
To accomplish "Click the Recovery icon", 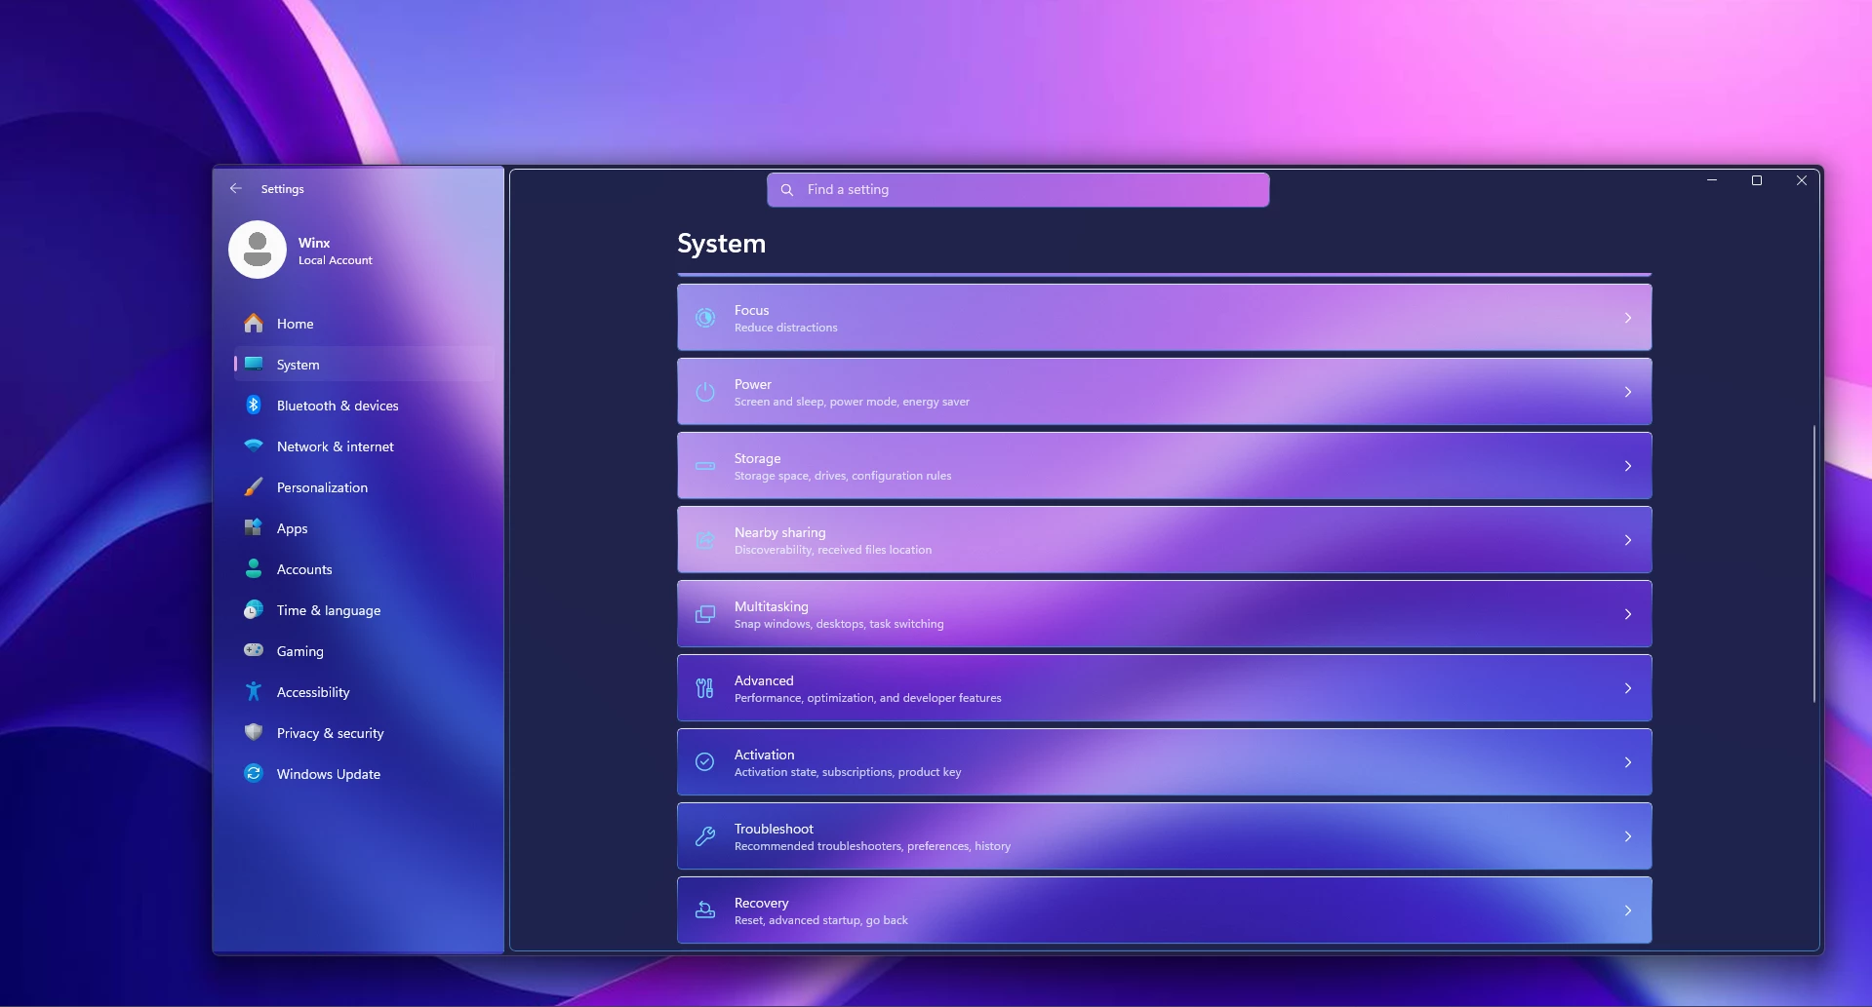I will pyautogui.click(x=705, y=910).
